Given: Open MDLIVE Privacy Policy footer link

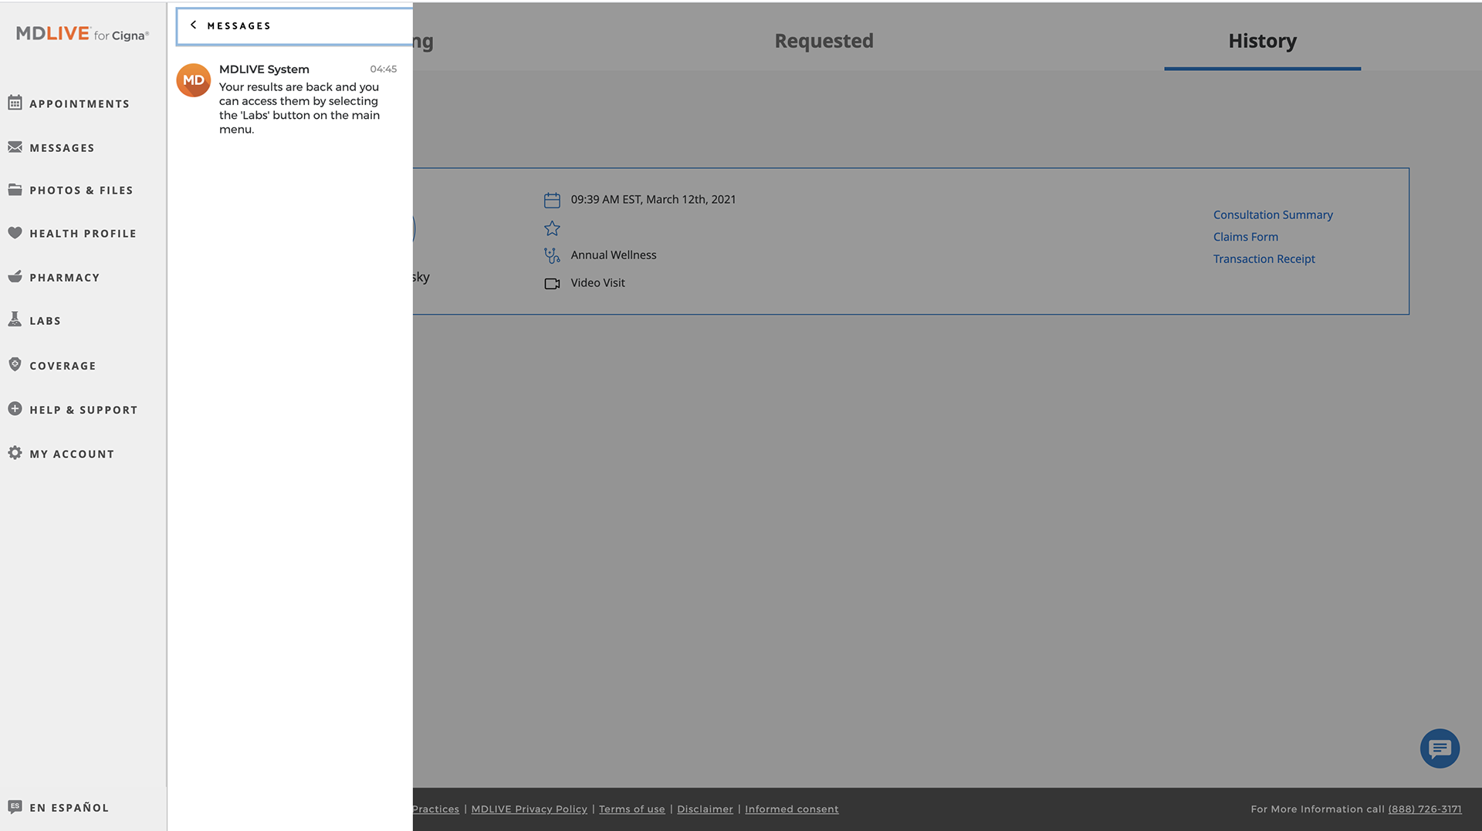Looking at the screenshot, I should [529, 809].
